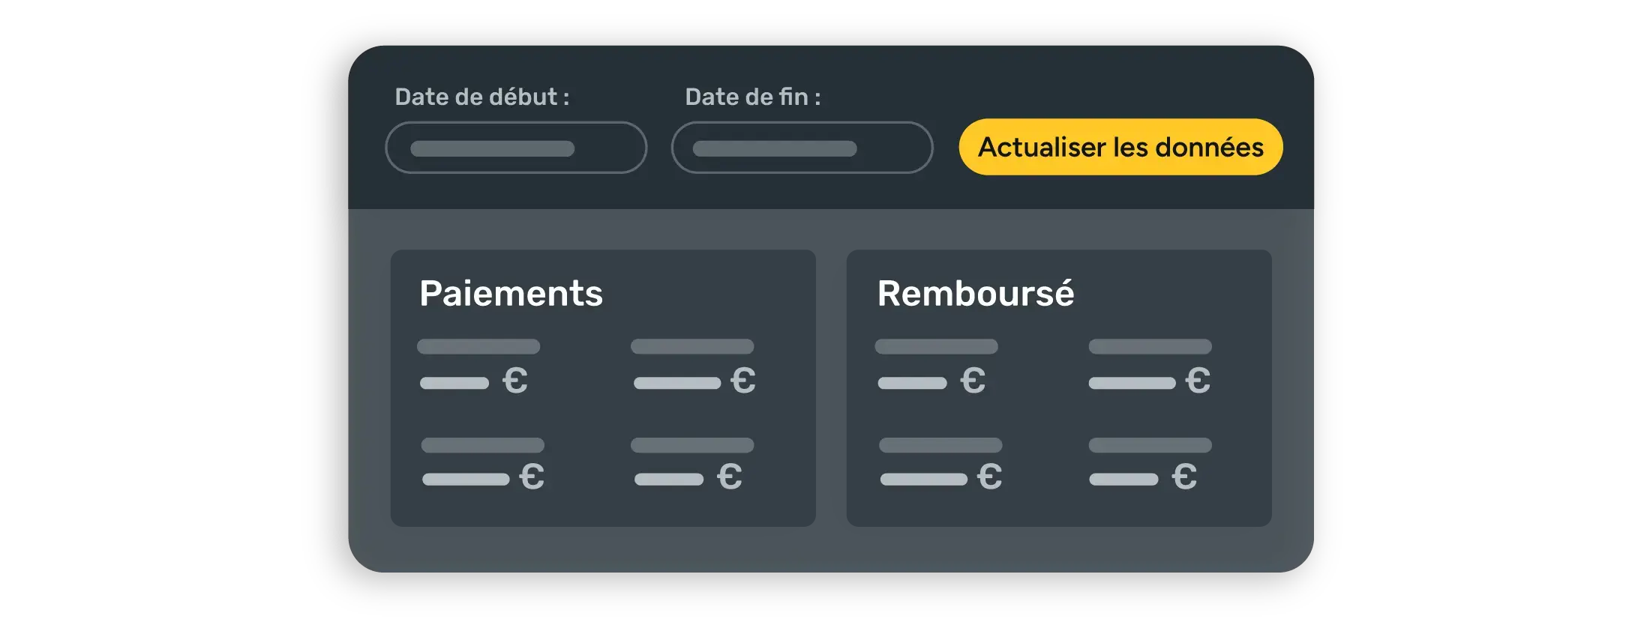Select the Paiements heading

(x=511, y=293)
